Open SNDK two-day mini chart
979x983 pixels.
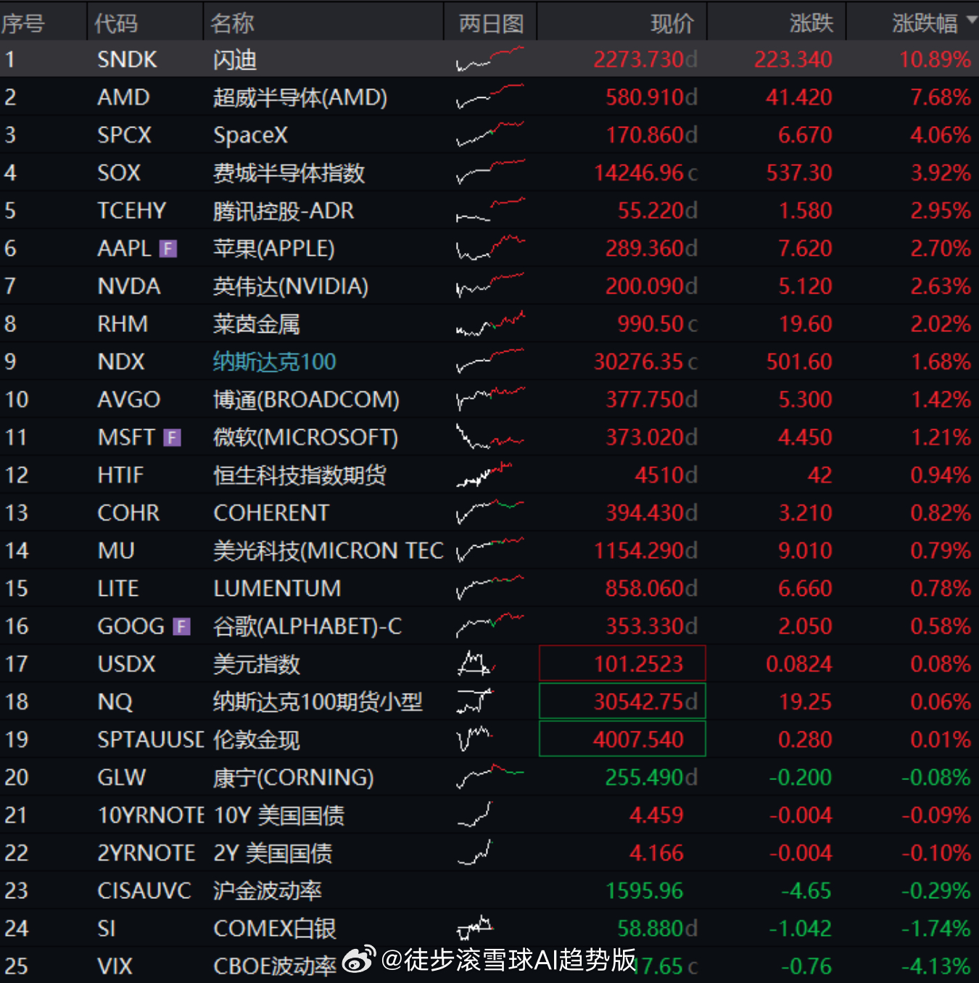[490, 59]
